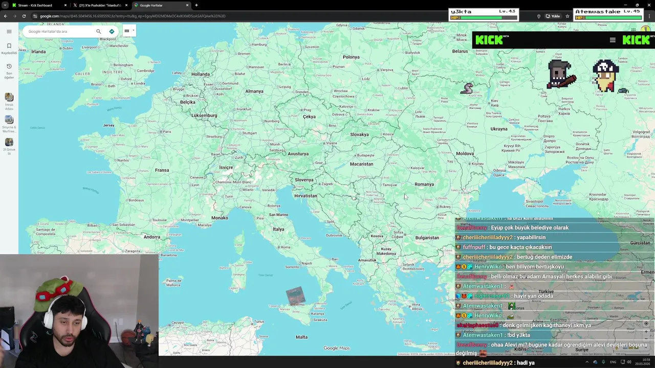655x368 pixels.
Task: Click the Budapeşte city label on map
Action: [x=365, y=155]
